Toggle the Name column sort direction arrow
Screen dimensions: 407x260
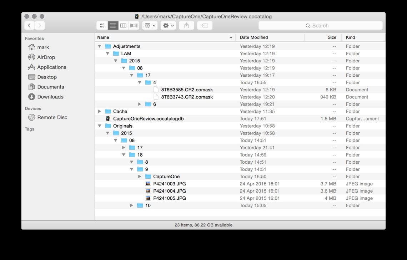point(231,37)
